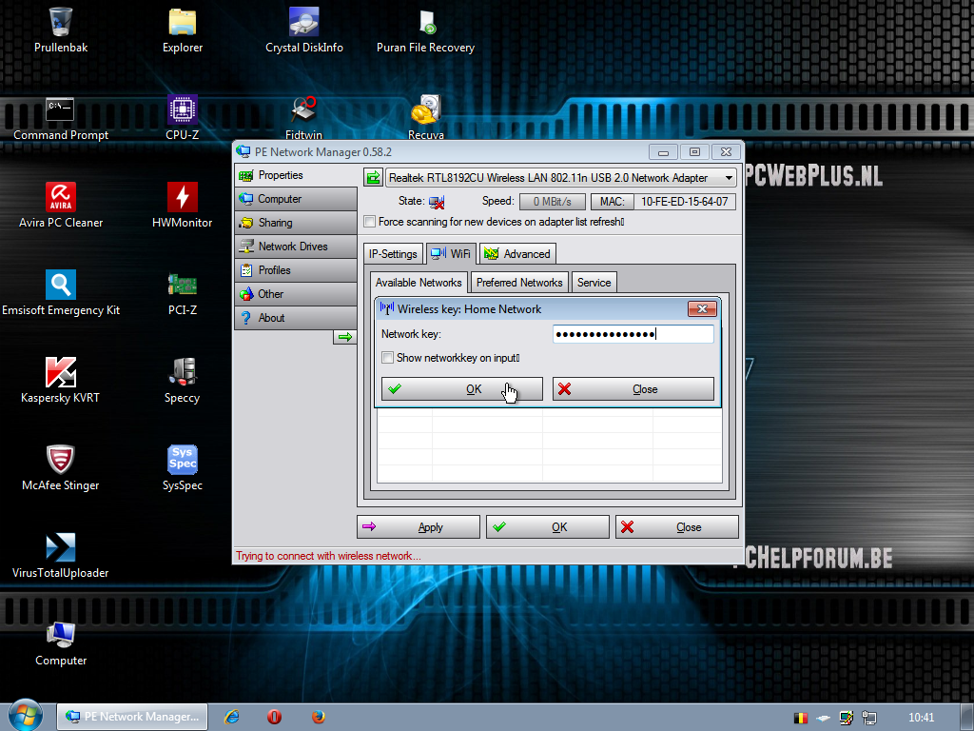This screenshot has height=731, width=974.
Task: Launch the CPU-Z desktop icon
Action: [x=182, y=117]
